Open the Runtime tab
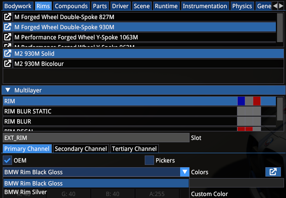 pyautogui.click(x=167, y=6)
